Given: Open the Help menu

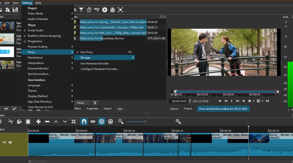Looking at the screenshot, I should [x=38, y=3].
